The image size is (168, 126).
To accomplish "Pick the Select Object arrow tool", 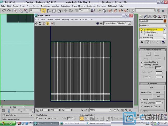I will 44,11.
